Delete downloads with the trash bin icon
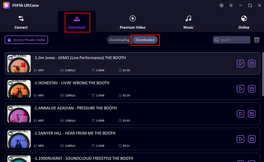The width and height of the screenshot is (264, 162). coord(257,40)
